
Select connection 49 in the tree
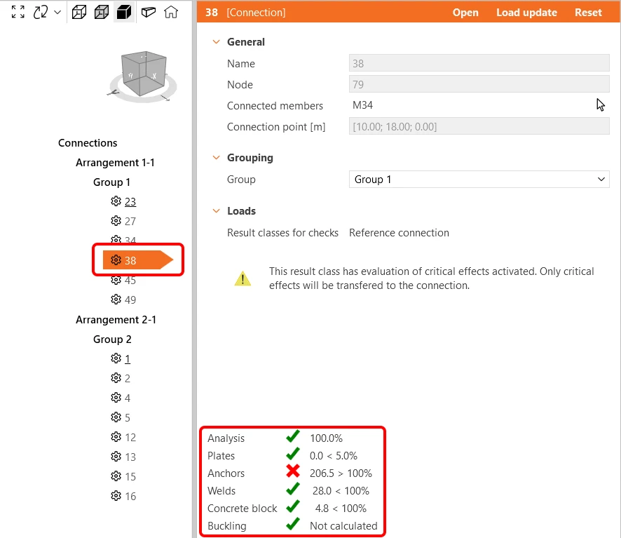tap(123, 300)
